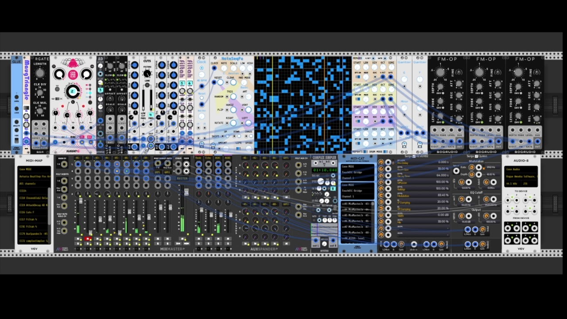Click the Quantizer F root-note knob
This screenshot has width=567, height=319.
pyautogui.click(x=419, y=79)
